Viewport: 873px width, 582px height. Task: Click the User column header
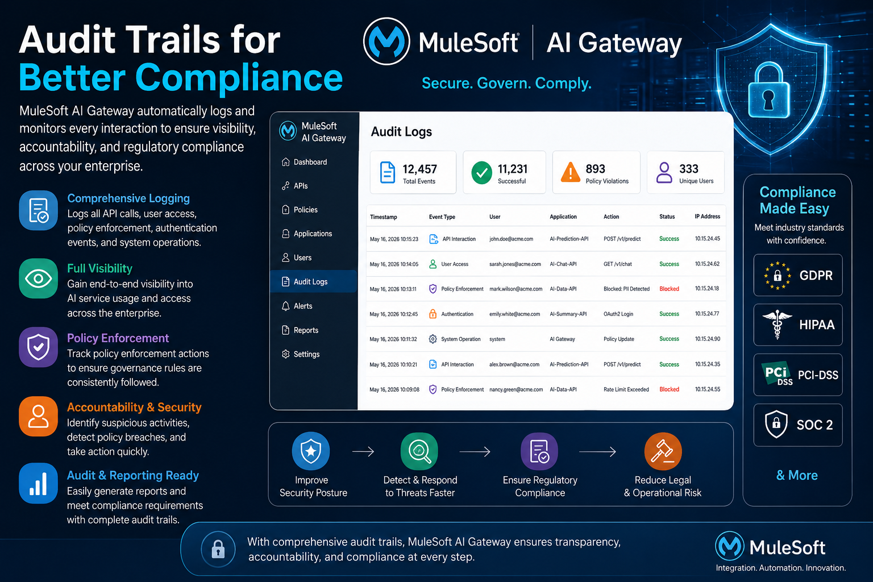(x=495, y=217)
